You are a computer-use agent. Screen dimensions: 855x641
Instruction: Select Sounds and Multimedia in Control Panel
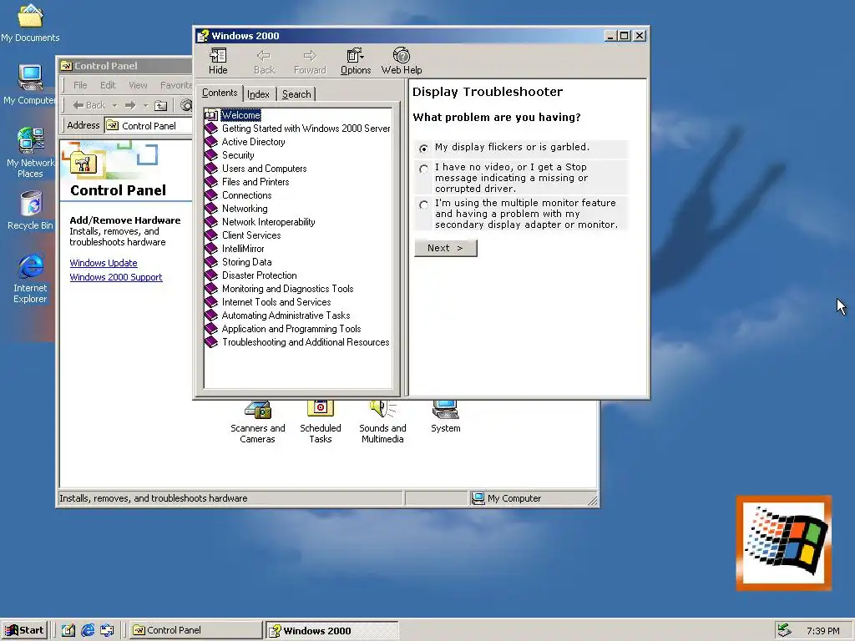point(382,423)
